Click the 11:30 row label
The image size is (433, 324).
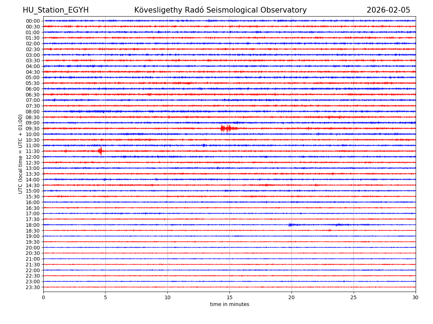coord(32,151)
